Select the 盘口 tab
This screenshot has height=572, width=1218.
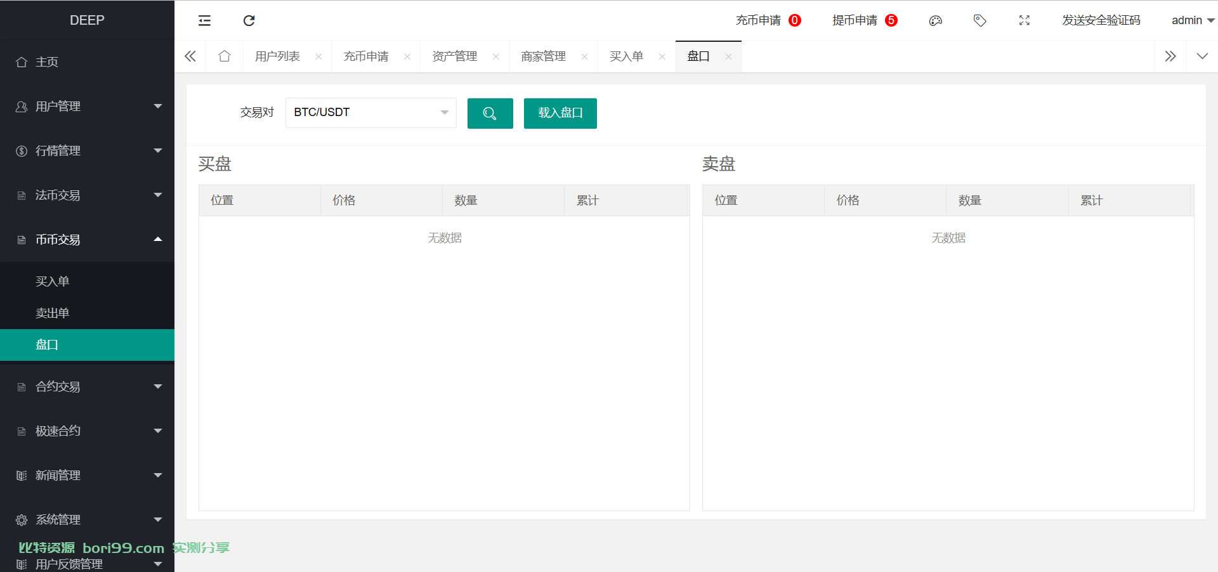698,56
